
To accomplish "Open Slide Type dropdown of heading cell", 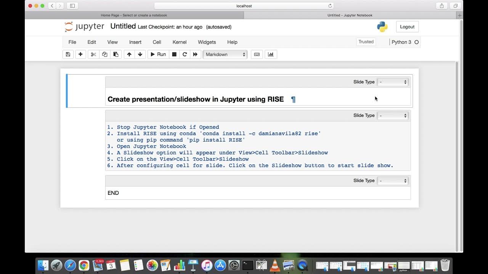I will point(393,82).
